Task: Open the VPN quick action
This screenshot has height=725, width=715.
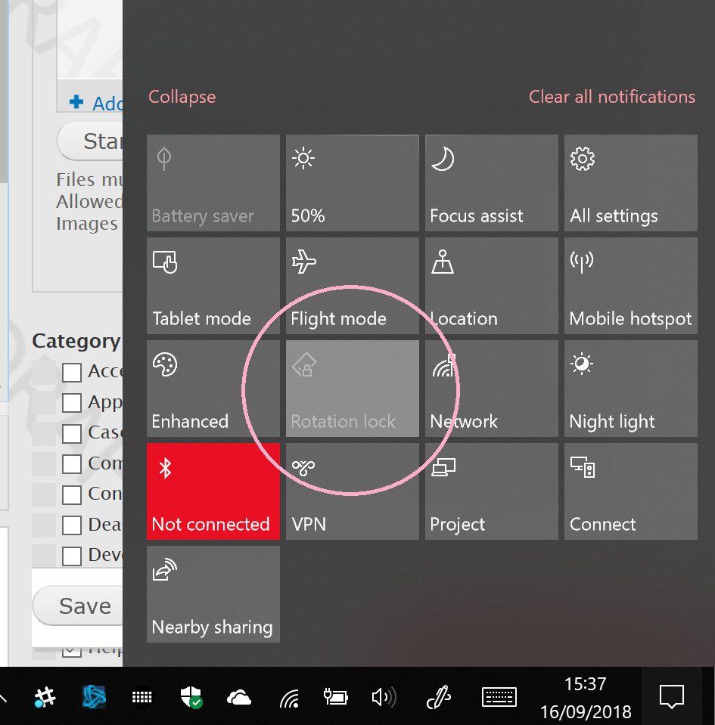Action: [x=352, y=491]
